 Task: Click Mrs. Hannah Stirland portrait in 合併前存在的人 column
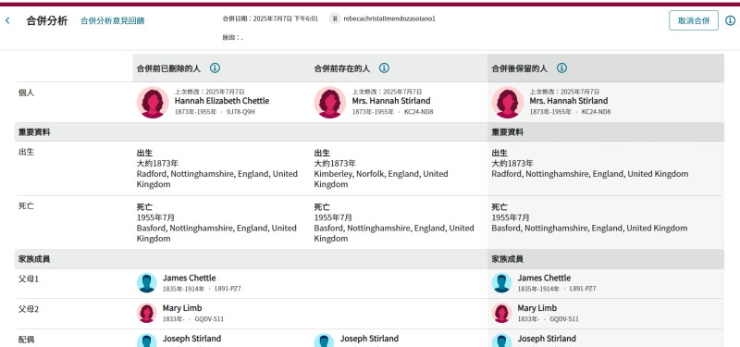(330, 102)
